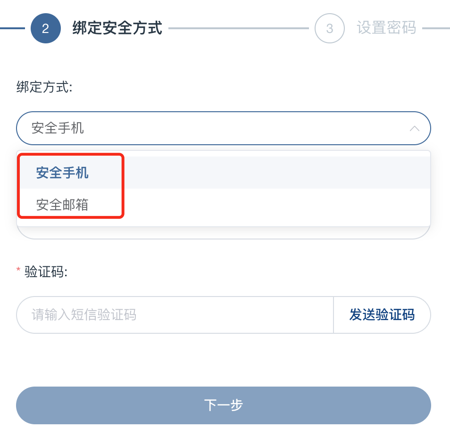Click the 验证码 field label
The width and height of the screenshot is (450, 429).
46,272
